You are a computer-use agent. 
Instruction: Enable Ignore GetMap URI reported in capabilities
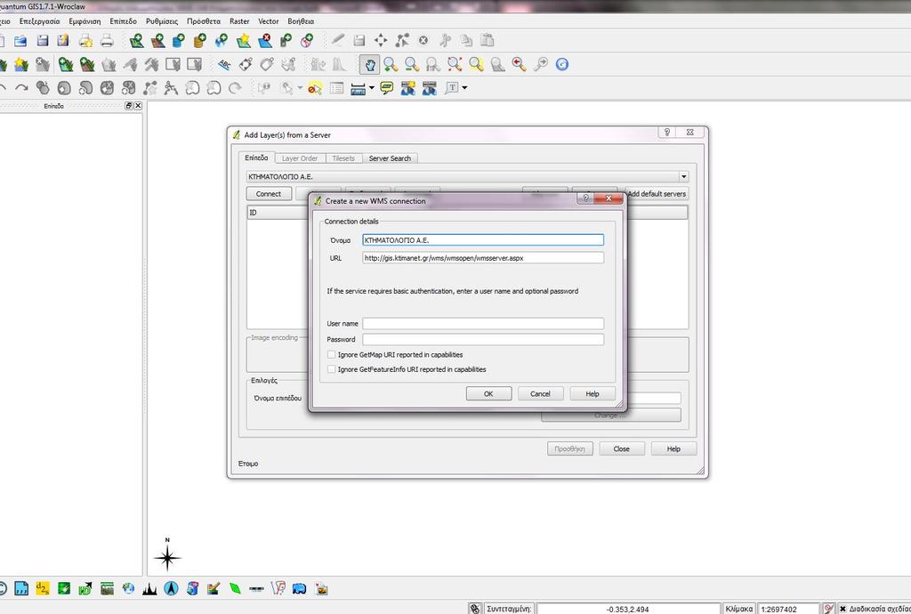coord(331,354)
